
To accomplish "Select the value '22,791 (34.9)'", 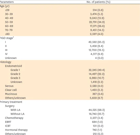I will (x=97, y=22).
